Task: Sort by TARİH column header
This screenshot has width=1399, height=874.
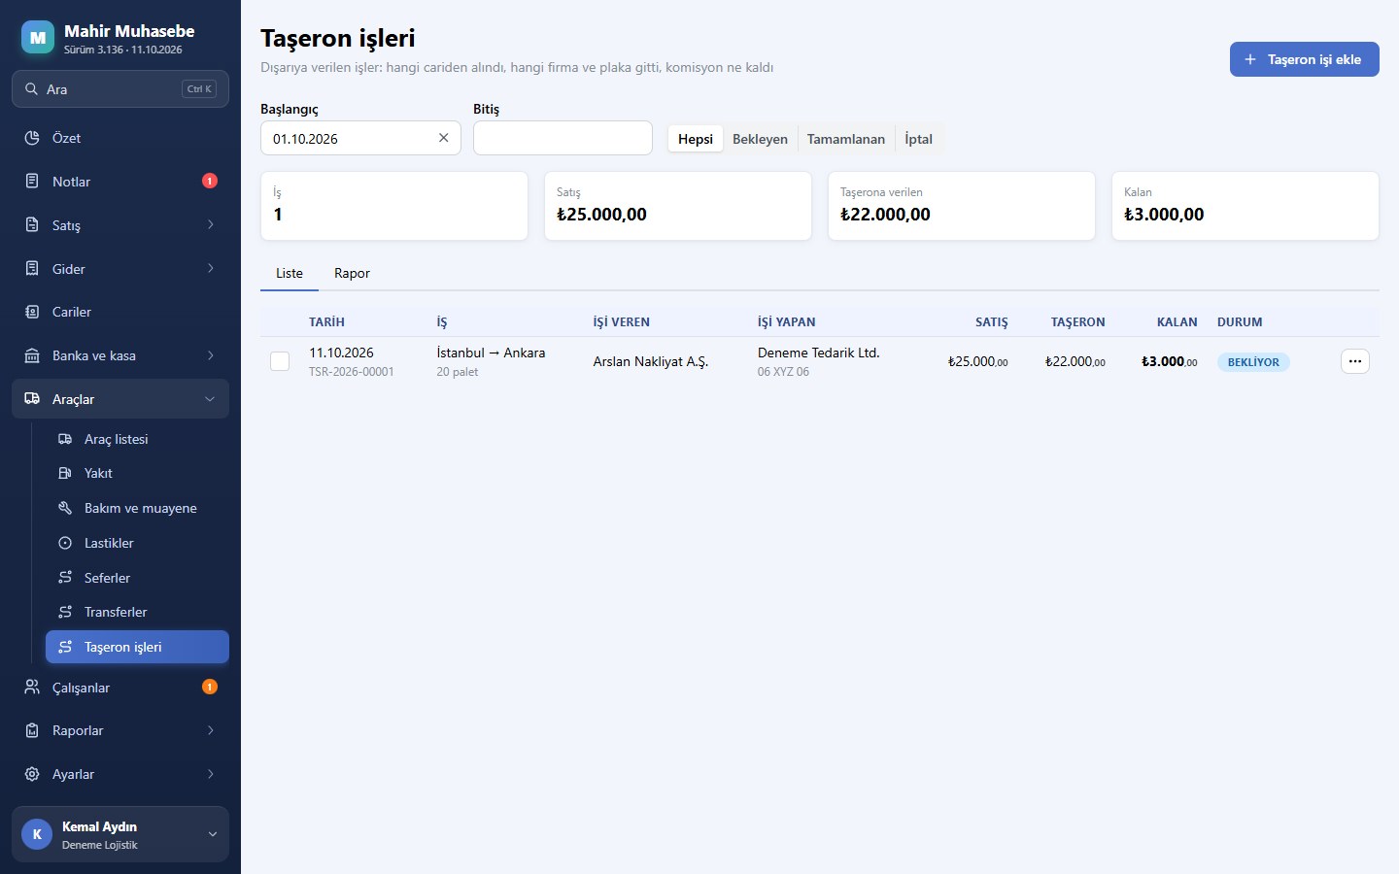Action: click(x=326, y=321)
